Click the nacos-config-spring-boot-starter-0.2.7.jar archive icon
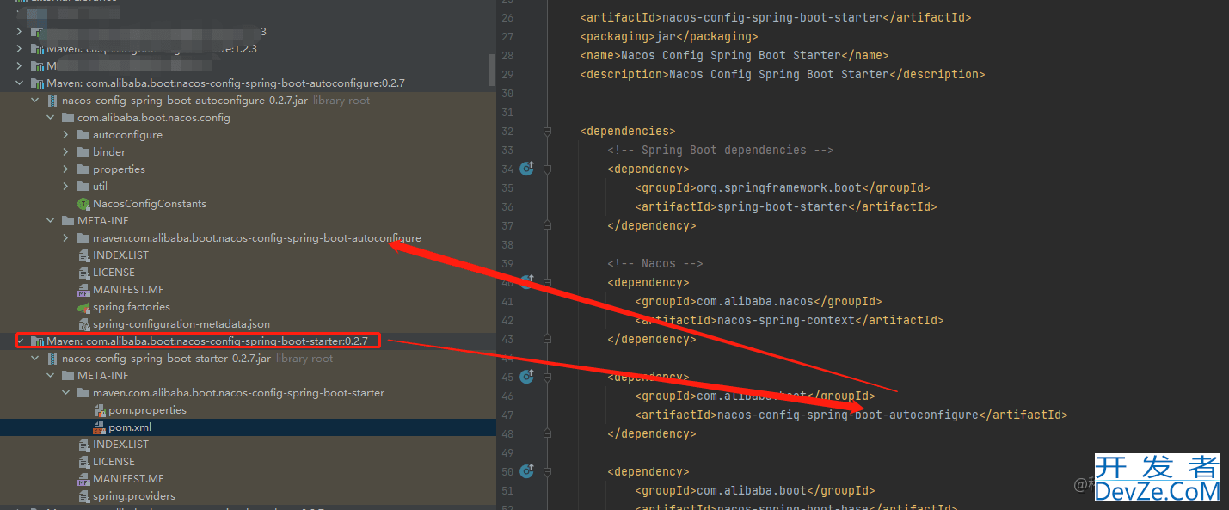Screen dimensions: 1229x510 point(52,359)
